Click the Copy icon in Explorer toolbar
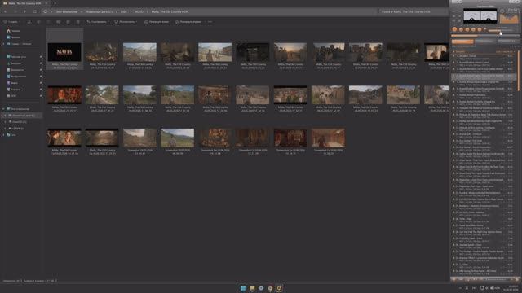Screen dimensions: 522x293 point(39,22)
